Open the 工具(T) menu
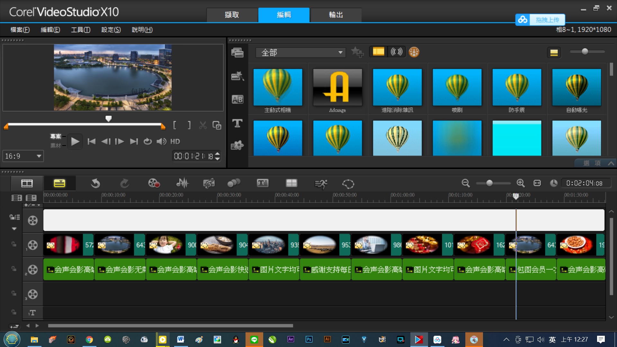Screen dimensions: 617x347 coord(81,30)
